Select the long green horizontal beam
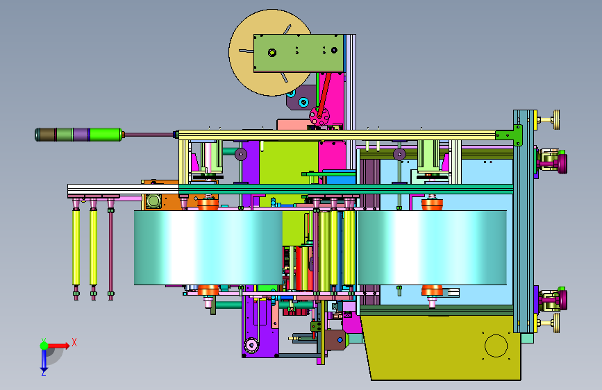Image resolution: width=602 pixels, height=390 pixels. [346, 189]
